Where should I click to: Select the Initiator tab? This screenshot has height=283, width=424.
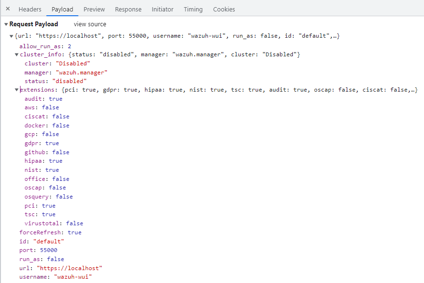[x=162, y=9]
